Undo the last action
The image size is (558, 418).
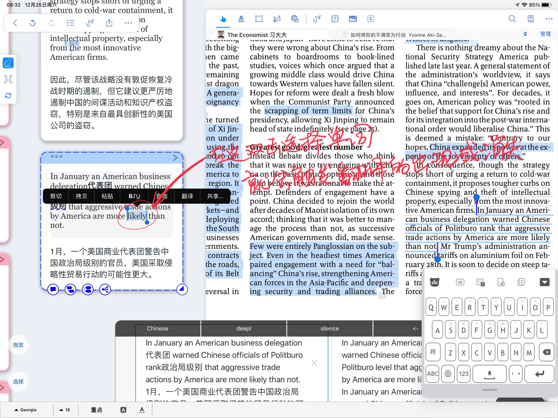coord(33,23)
